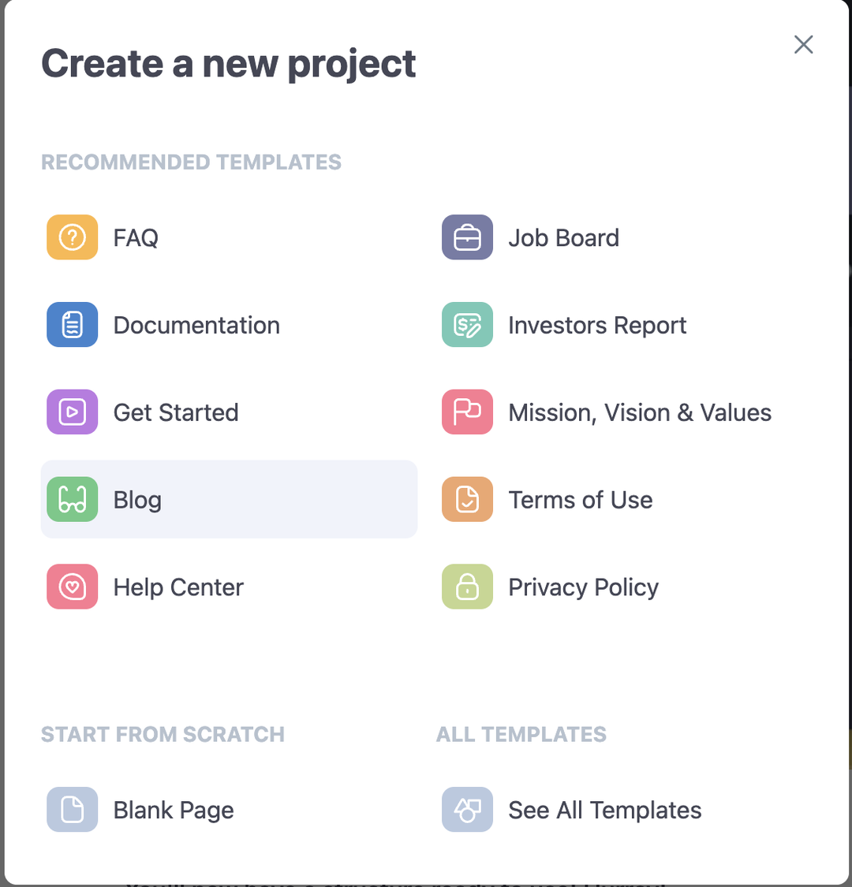Pick the Job Board template label
The width and height of the screenshot is (852, 887).
click(564, 237)
